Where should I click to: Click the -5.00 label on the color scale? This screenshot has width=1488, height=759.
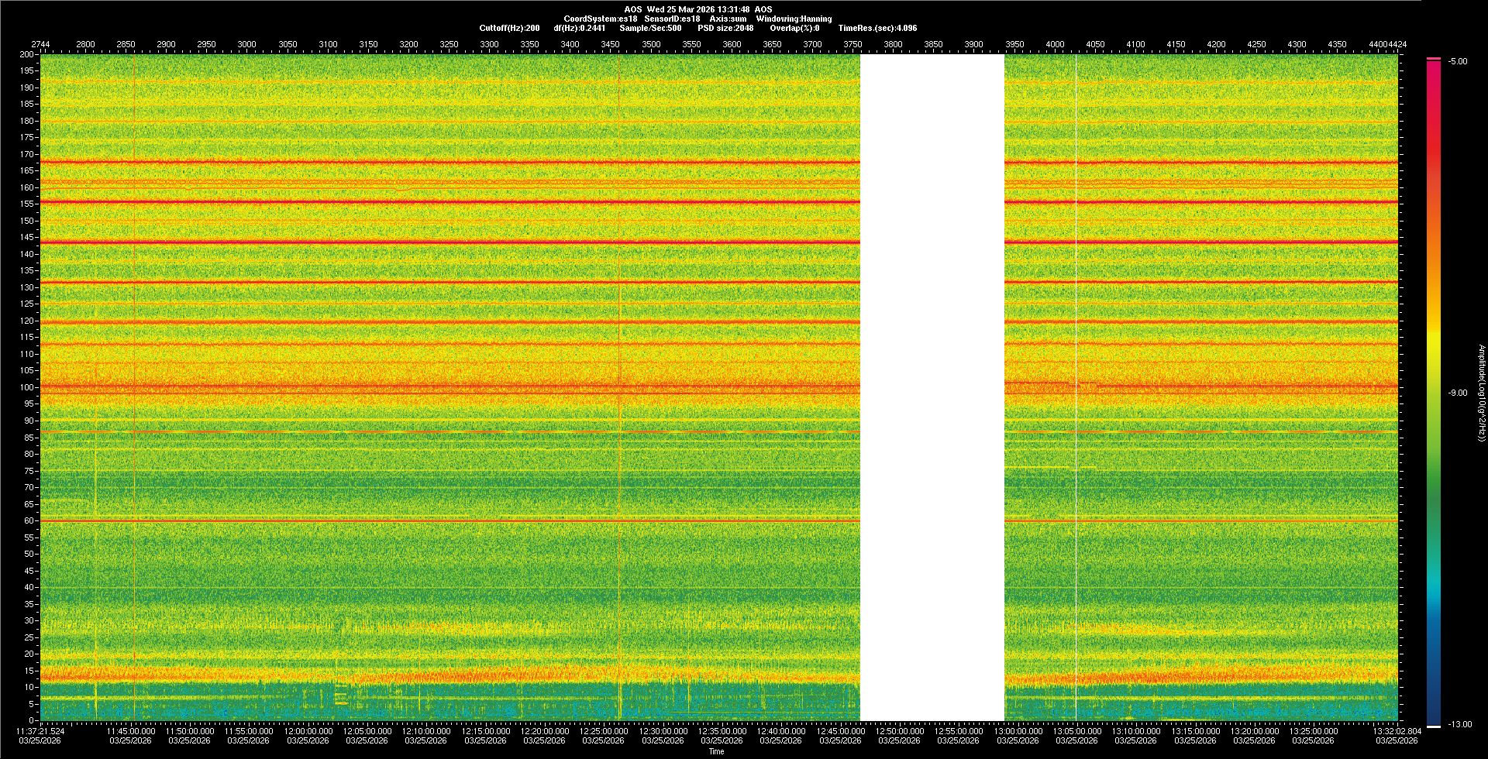tap(1458, 61)
